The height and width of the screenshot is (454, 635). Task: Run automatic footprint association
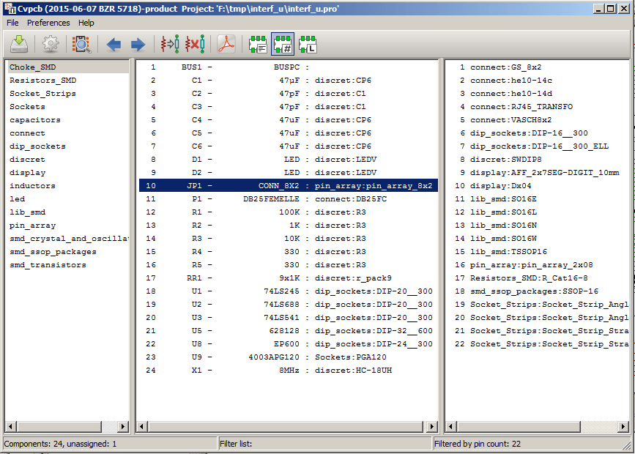(170, 45)
